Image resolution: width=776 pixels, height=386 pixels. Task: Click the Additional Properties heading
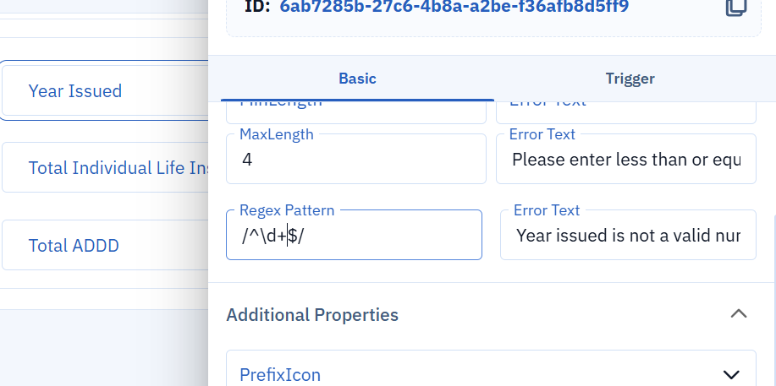pyautogui.click(x=312, y=314)
